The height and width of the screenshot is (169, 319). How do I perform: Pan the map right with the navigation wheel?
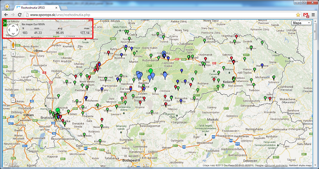[x=17, y=30]
